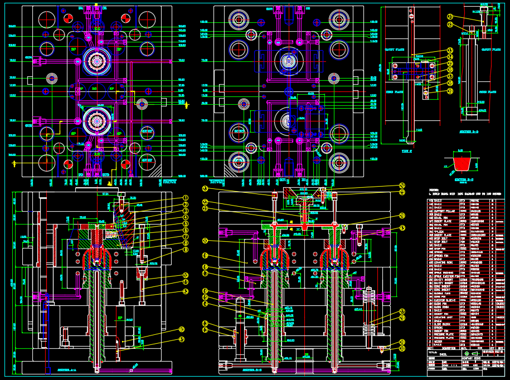The height and width of the screenshot is (380, 510).
Task: Select GUIDE PIN row in parts list
Action: [466, 304]
